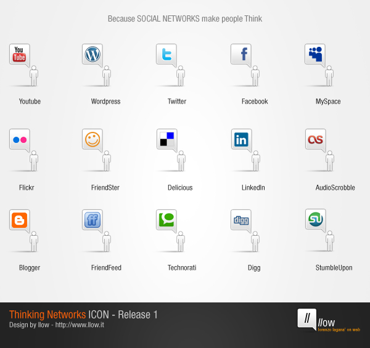Click lorenzo lagana' on web tagline
370x348 pixels.
pyautogui.click(x=339, y=330)
